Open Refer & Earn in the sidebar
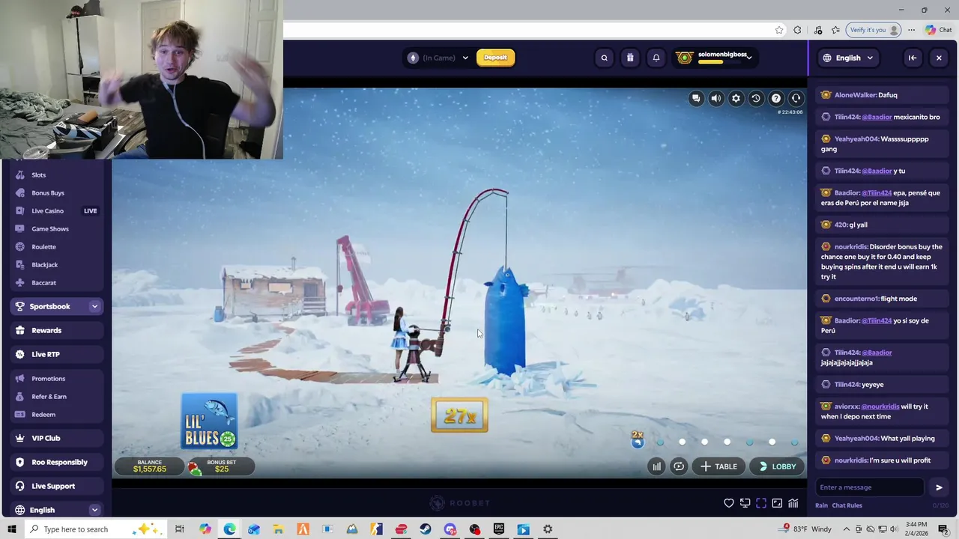959x539 pixels. [x=57, y=397]
